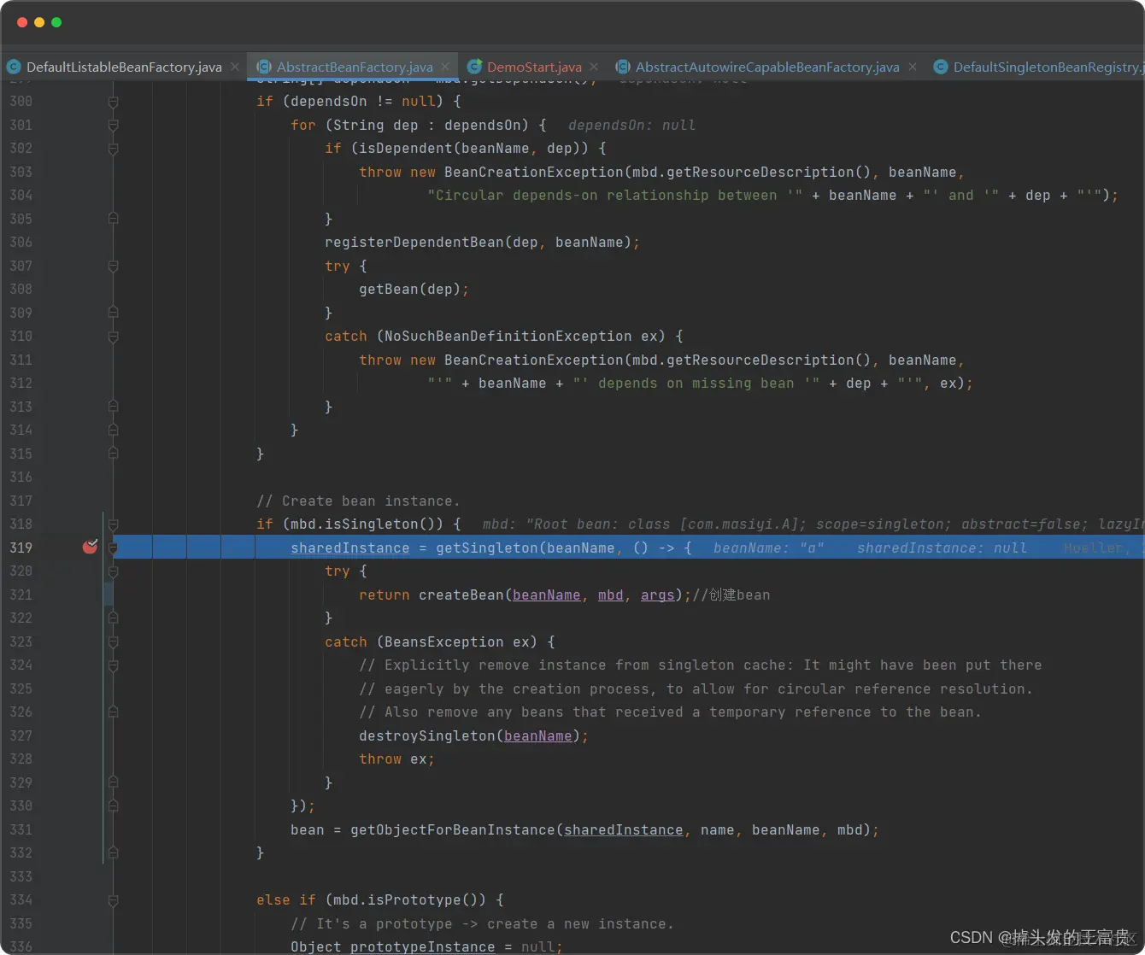
Task: Select the AbstractBeanFactory.java tab
Action: [355, 67]
